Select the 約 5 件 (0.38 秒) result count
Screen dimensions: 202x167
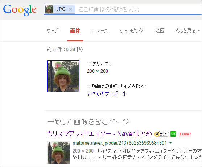coord(65,49)
